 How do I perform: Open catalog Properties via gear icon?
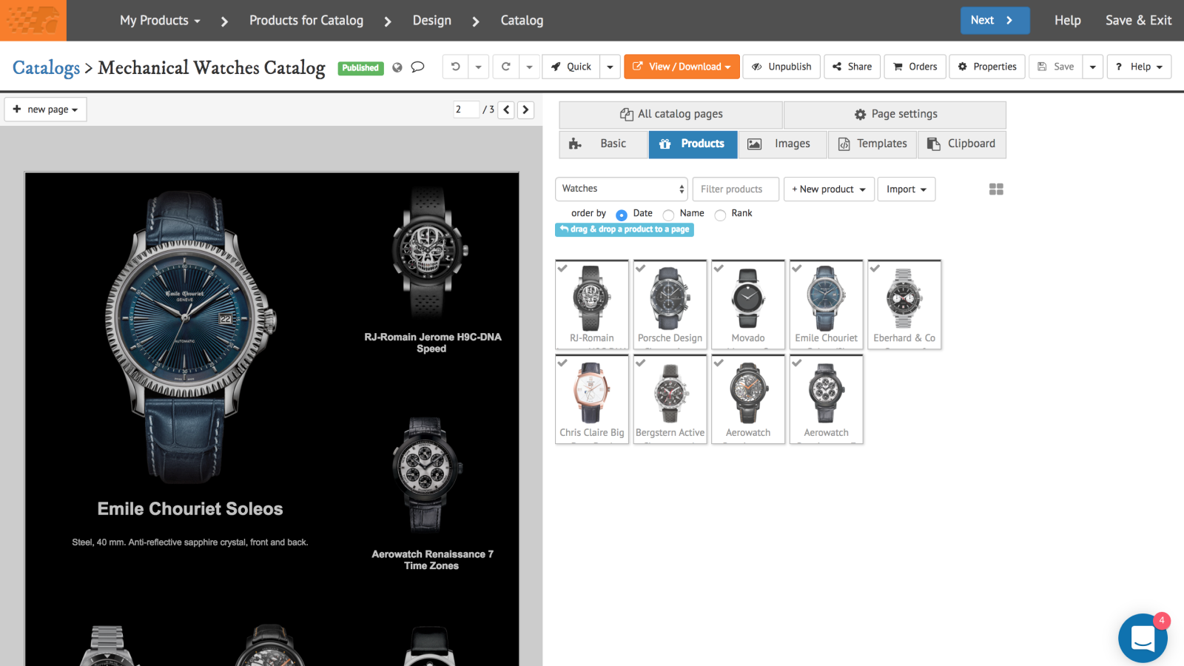(986, 67)
